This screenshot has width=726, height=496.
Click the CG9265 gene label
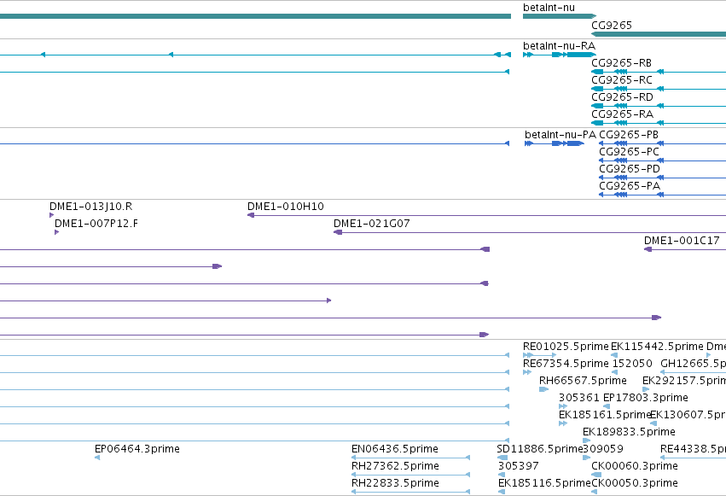pyautogui.click(x=612, y=25)
